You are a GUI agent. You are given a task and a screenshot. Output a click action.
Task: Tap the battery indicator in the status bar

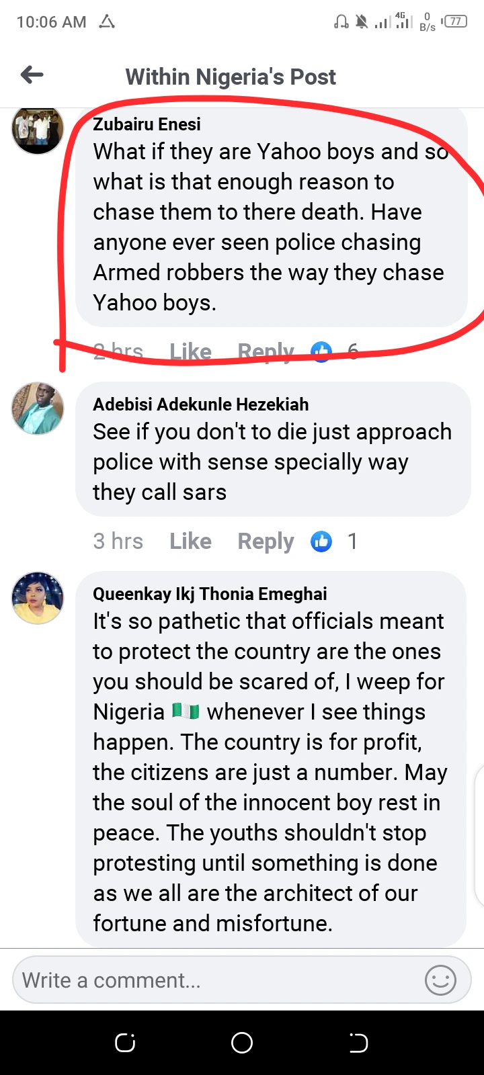[x=456, y=21]
